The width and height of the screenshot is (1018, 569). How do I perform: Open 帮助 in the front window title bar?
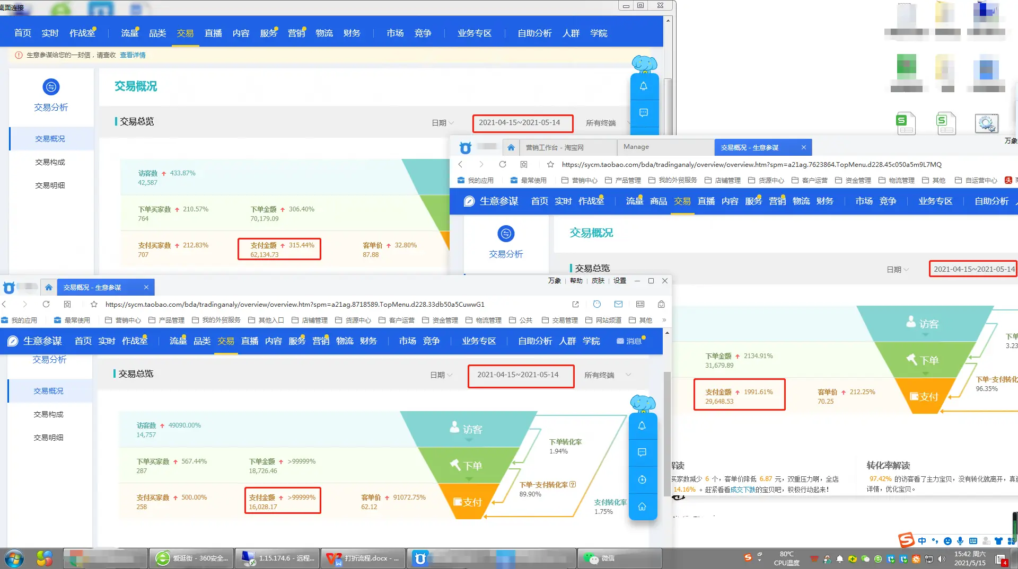tap(576, 281)
